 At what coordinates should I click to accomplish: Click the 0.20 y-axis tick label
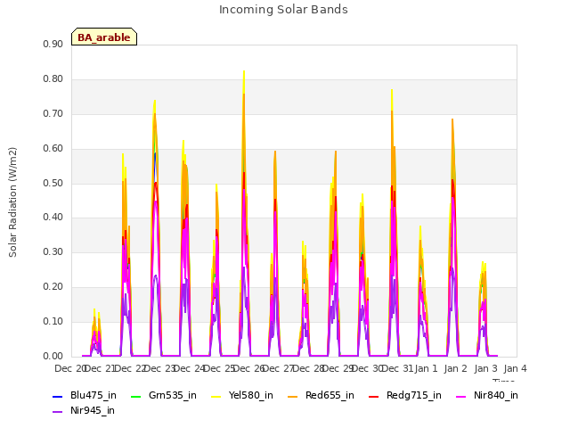click(x=53, y=287)
